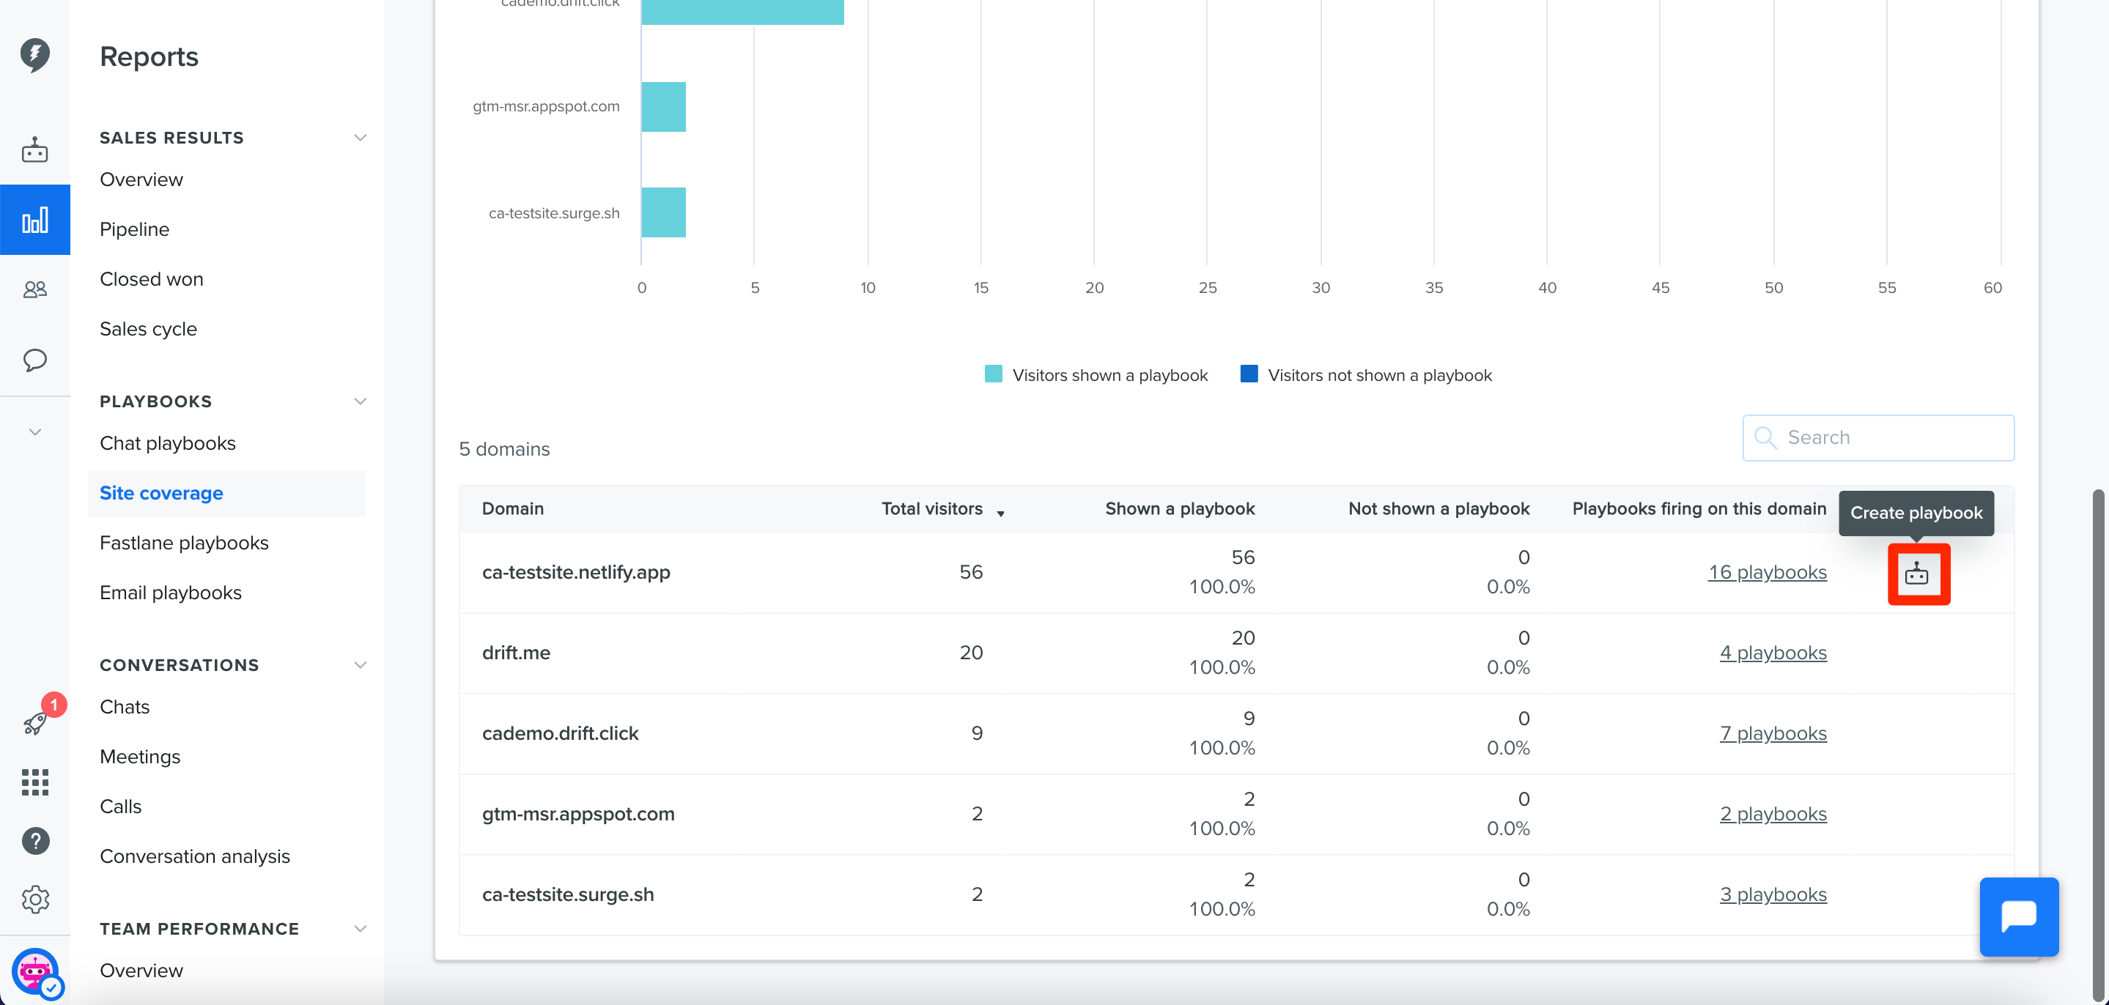Open the Playbooks robot icon in sidebar
The width and height of the screenshot is (2109, 1005).
point(34,151)
